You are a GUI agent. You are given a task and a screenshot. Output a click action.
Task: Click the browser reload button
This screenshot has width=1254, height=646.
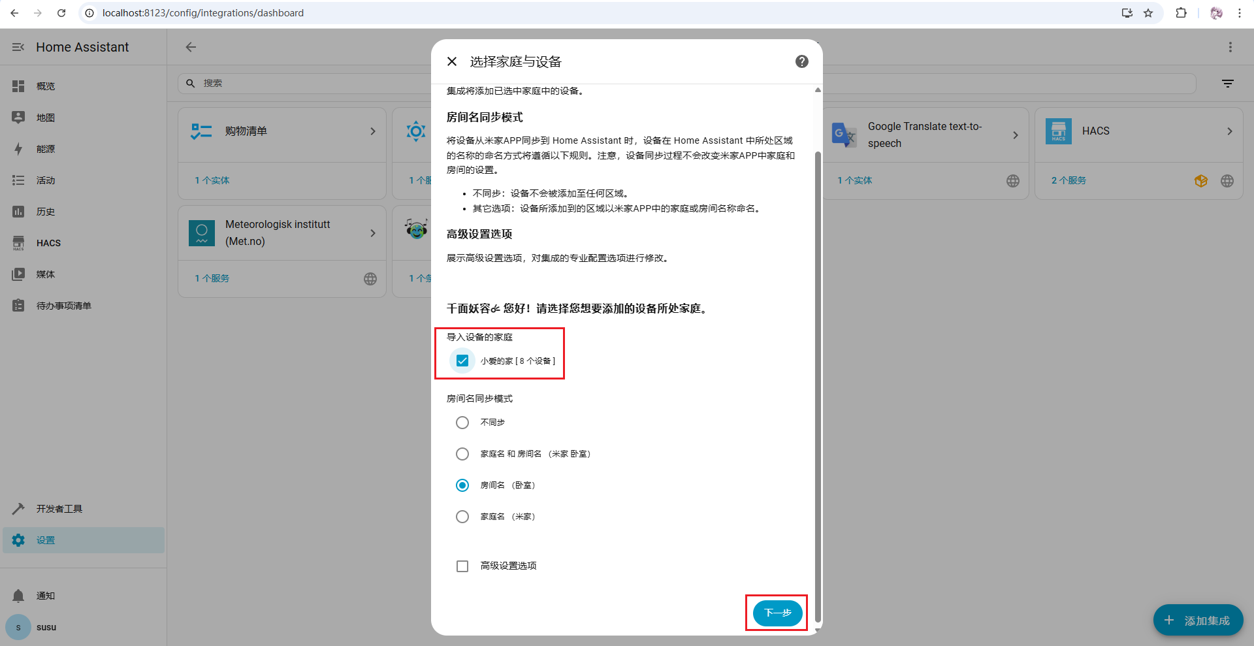(x=61, y=13)
